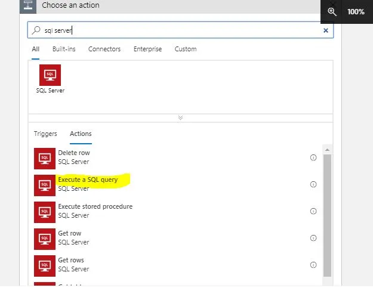The height and width of the screenshot is (294, 373).
Task: Select Execute stored procedure action
Action: 175,212
